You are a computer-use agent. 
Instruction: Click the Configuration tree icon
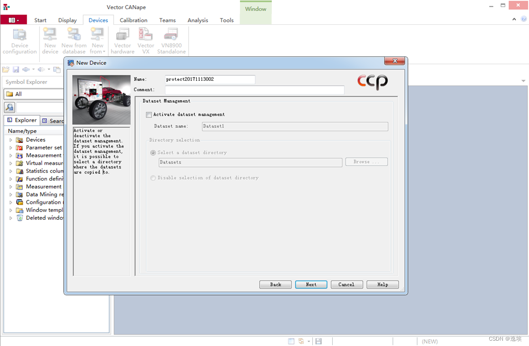pyautogui.click(x=19, y=202)
